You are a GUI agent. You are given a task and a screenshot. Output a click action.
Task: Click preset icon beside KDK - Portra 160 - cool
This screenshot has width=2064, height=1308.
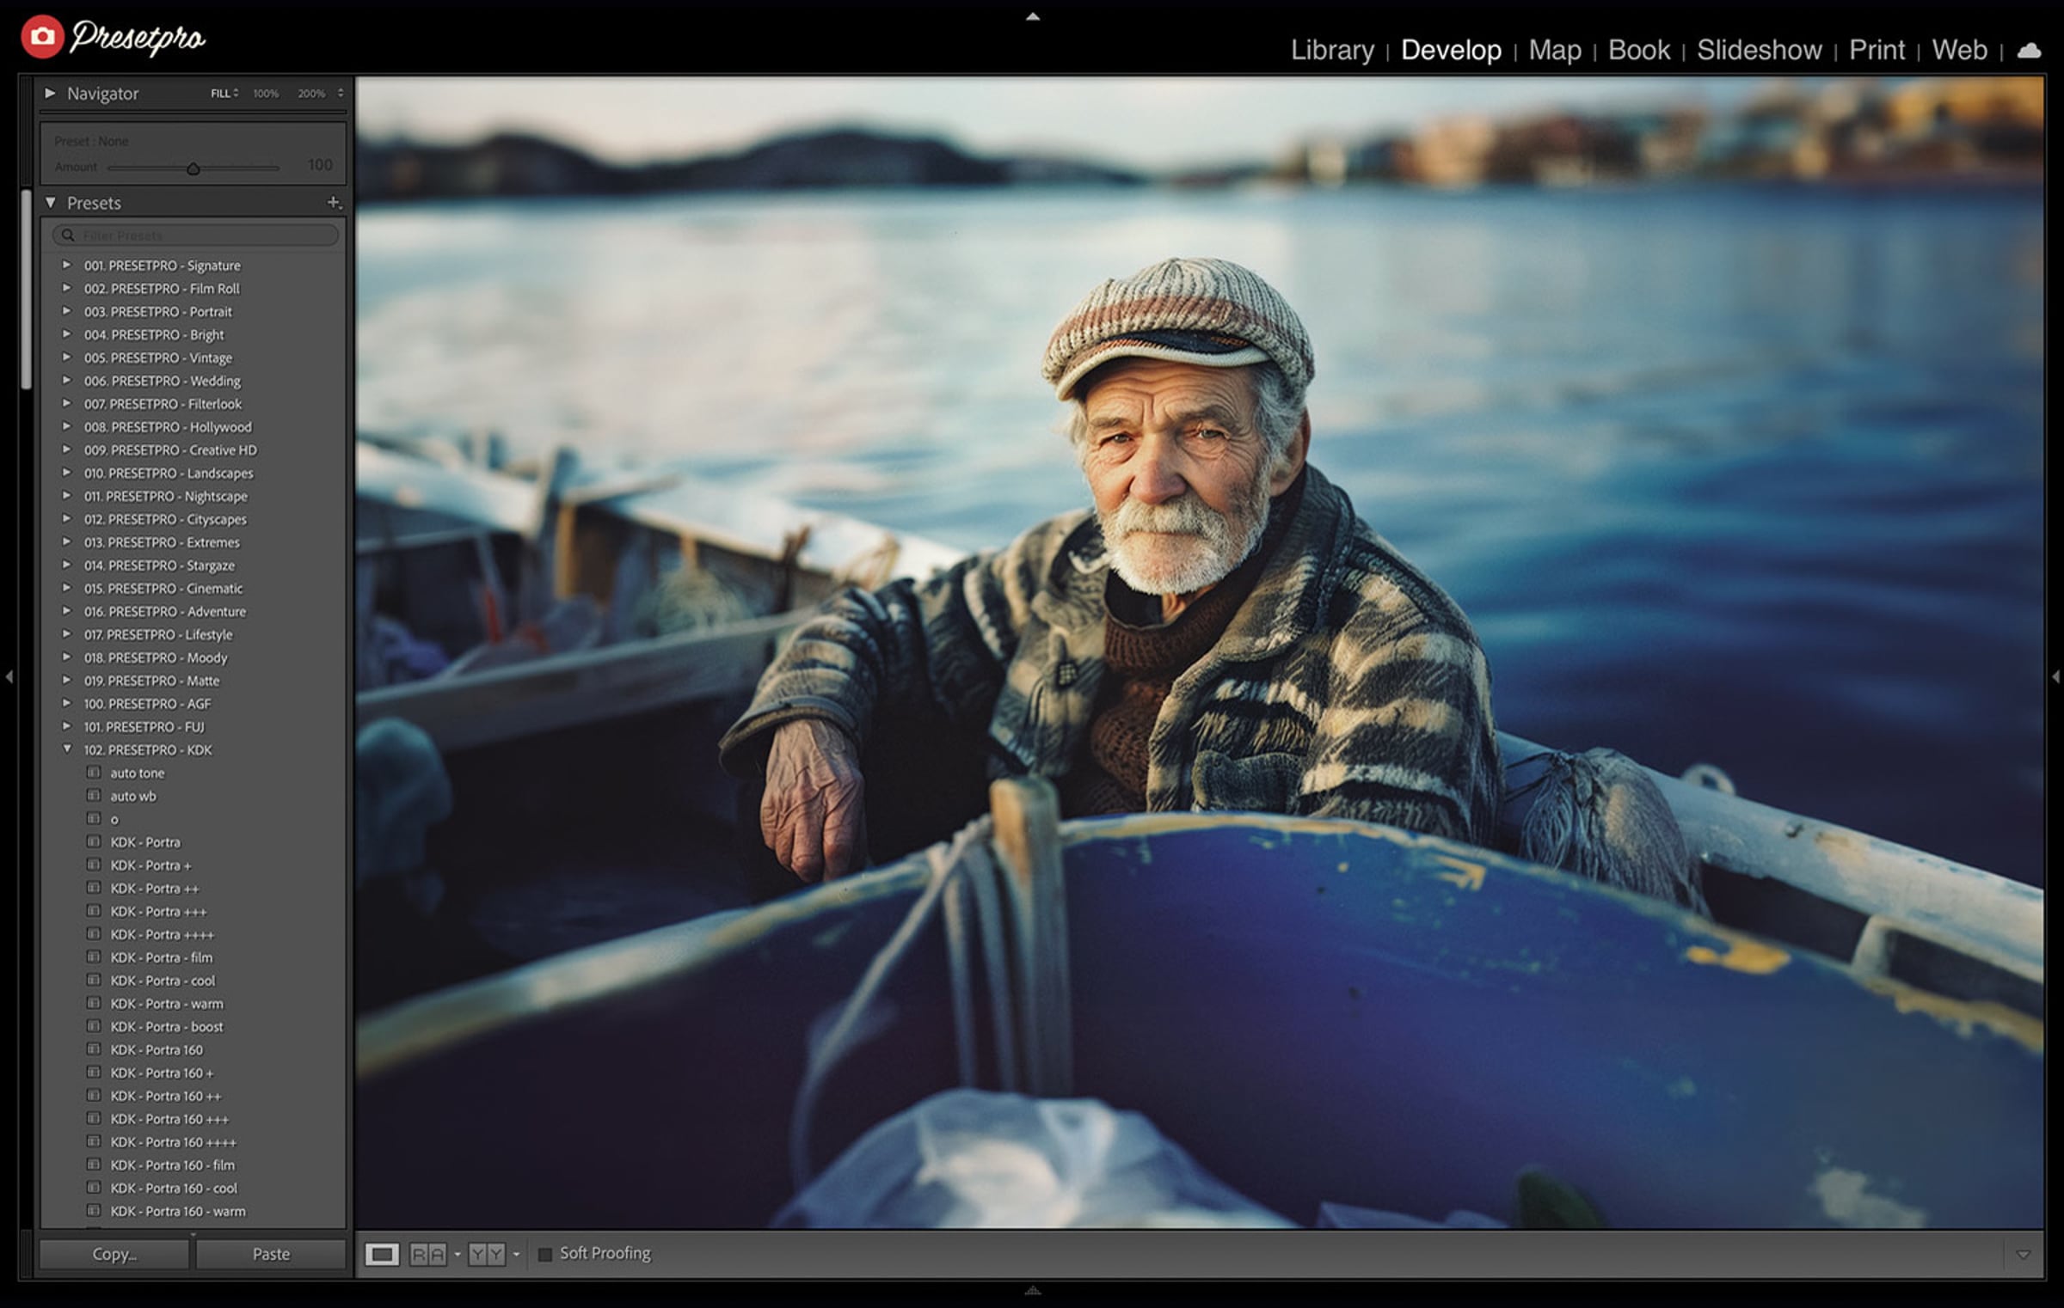[x=94, y=1188]
